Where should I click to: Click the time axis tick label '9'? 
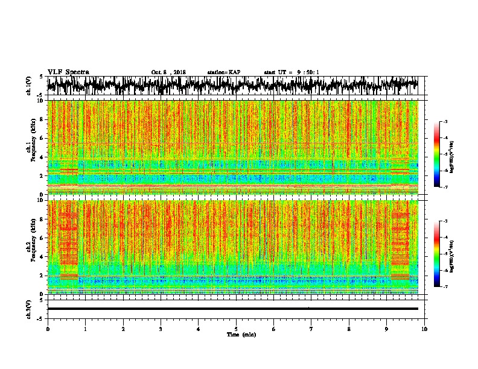(x=386, y=329)
